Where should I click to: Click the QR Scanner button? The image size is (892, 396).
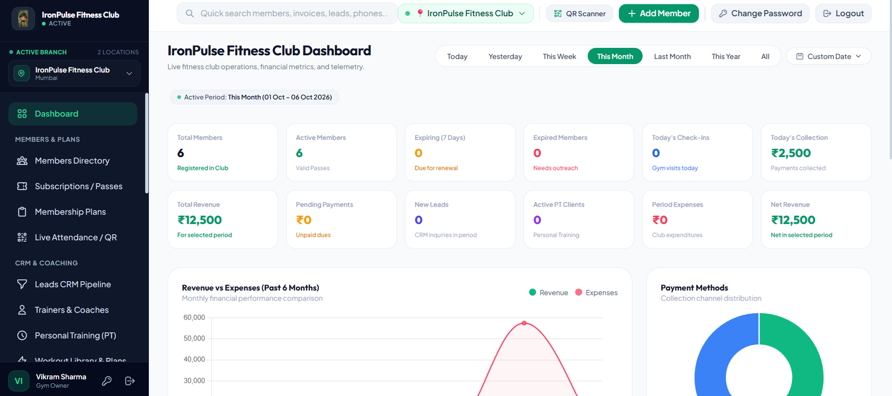pos(579,13)
